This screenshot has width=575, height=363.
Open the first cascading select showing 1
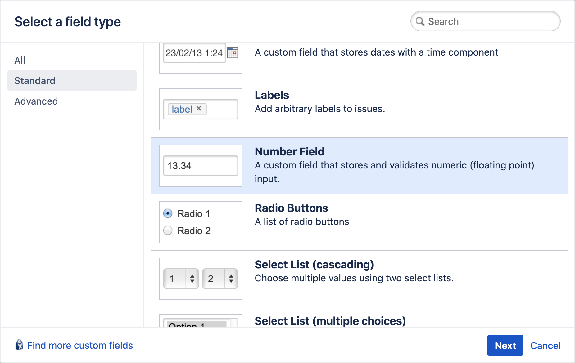(x=181, y=278)
